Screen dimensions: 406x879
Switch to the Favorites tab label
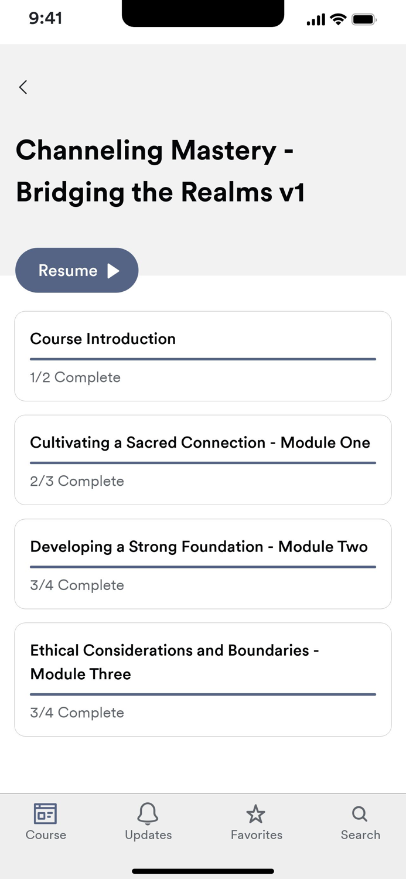pyautogui.click(x=257, y=835)
